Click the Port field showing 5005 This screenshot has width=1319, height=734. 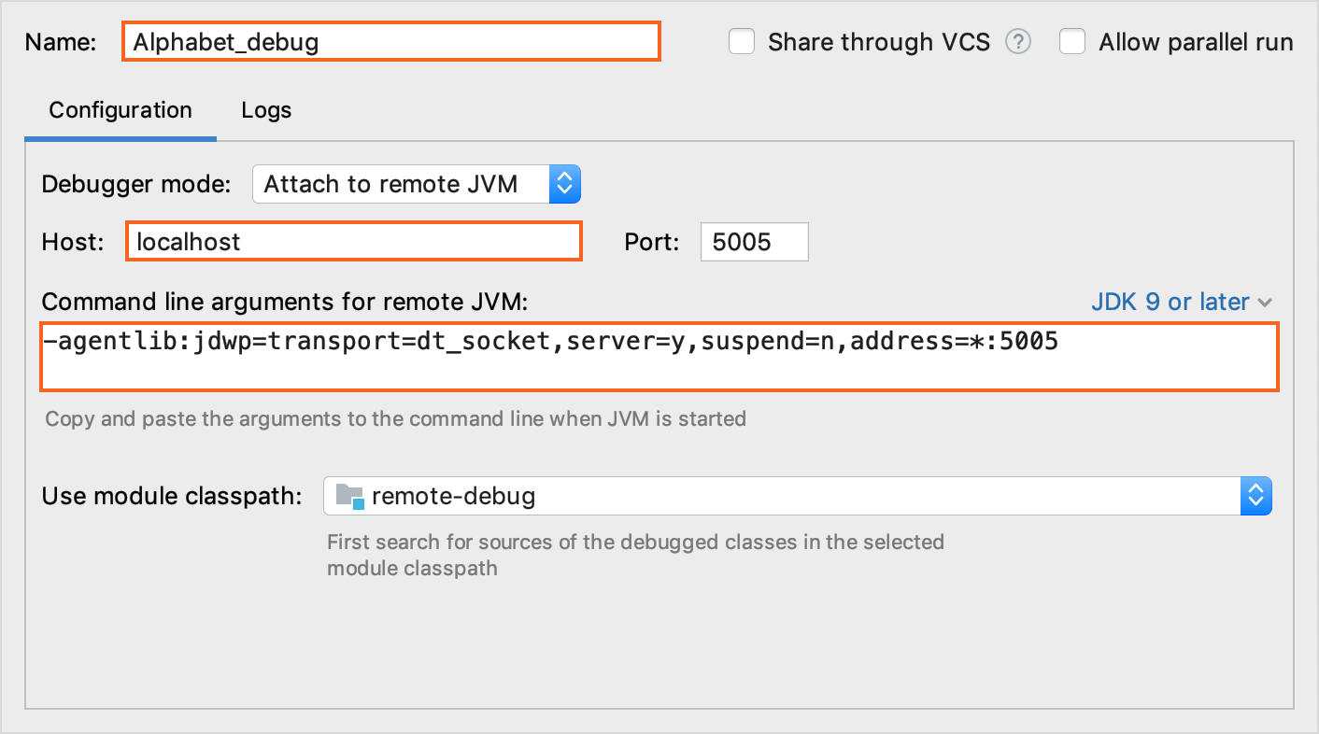click(x=754, y=242)
